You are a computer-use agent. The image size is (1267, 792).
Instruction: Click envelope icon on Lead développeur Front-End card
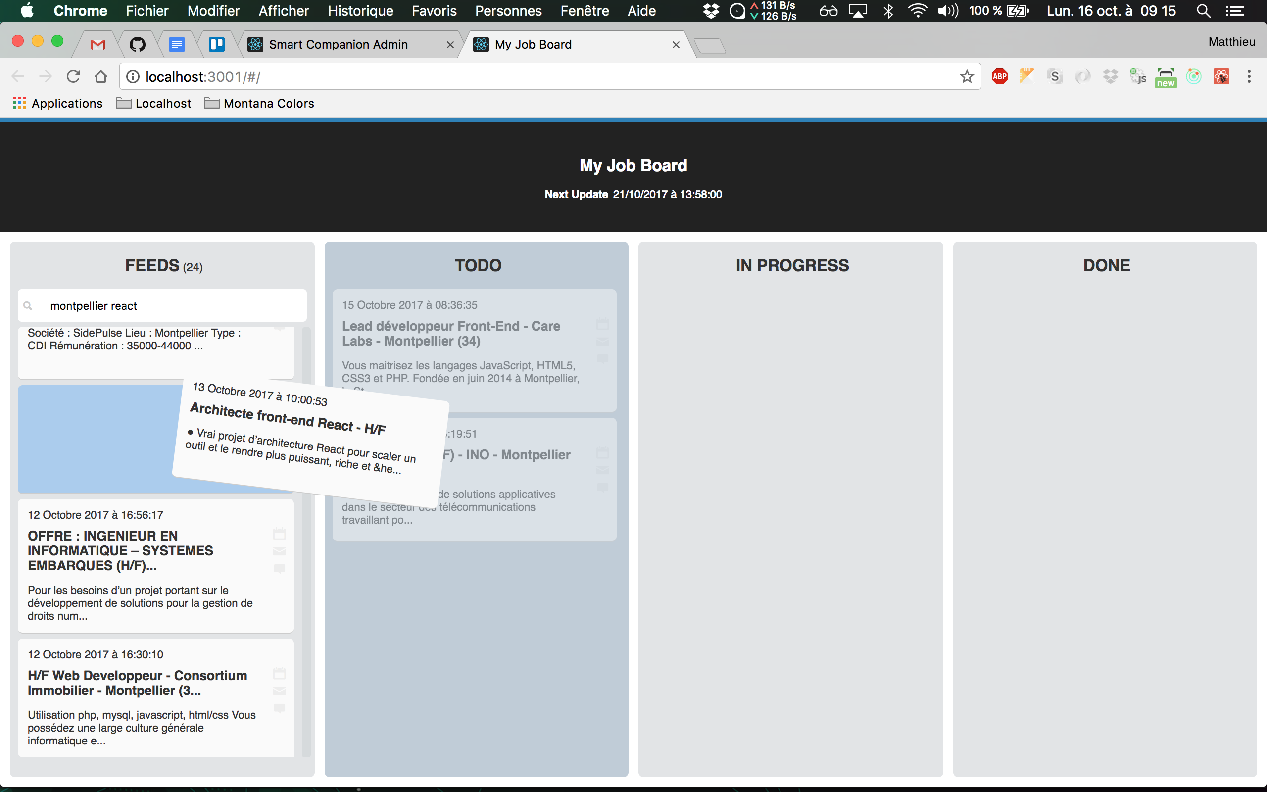pos(602,342)
